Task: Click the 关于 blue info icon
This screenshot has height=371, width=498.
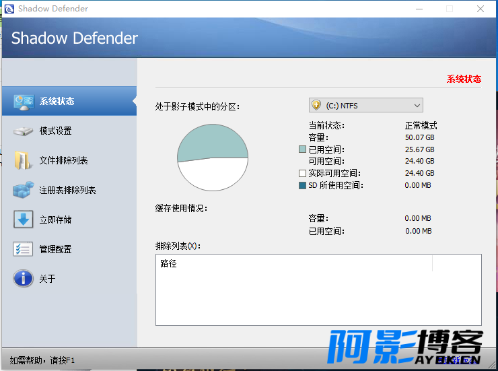Action: click(23, 279)
